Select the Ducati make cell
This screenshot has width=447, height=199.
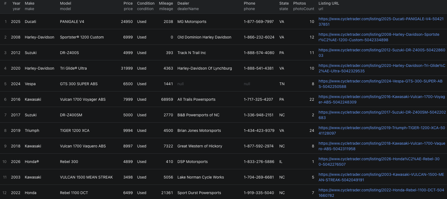pyautogui.click(x=30, y=22)
